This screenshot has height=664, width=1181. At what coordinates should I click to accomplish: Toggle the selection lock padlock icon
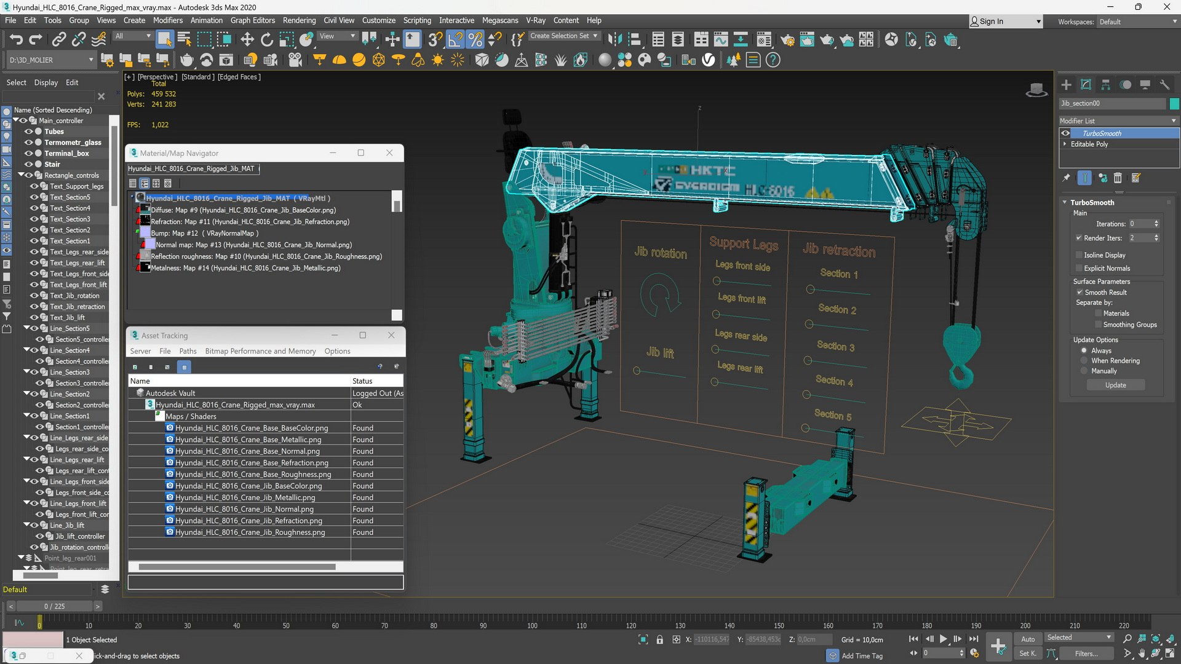[659, 640]
